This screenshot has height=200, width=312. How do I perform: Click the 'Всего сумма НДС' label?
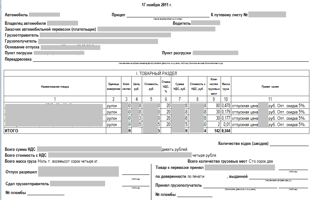20,149
